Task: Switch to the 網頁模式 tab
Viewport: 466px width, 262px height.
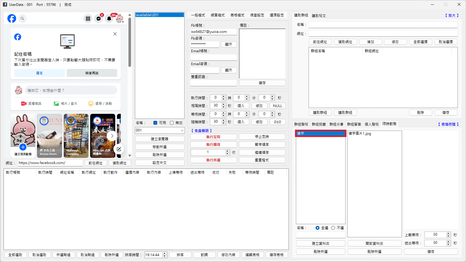Action: tap(218, 15)
